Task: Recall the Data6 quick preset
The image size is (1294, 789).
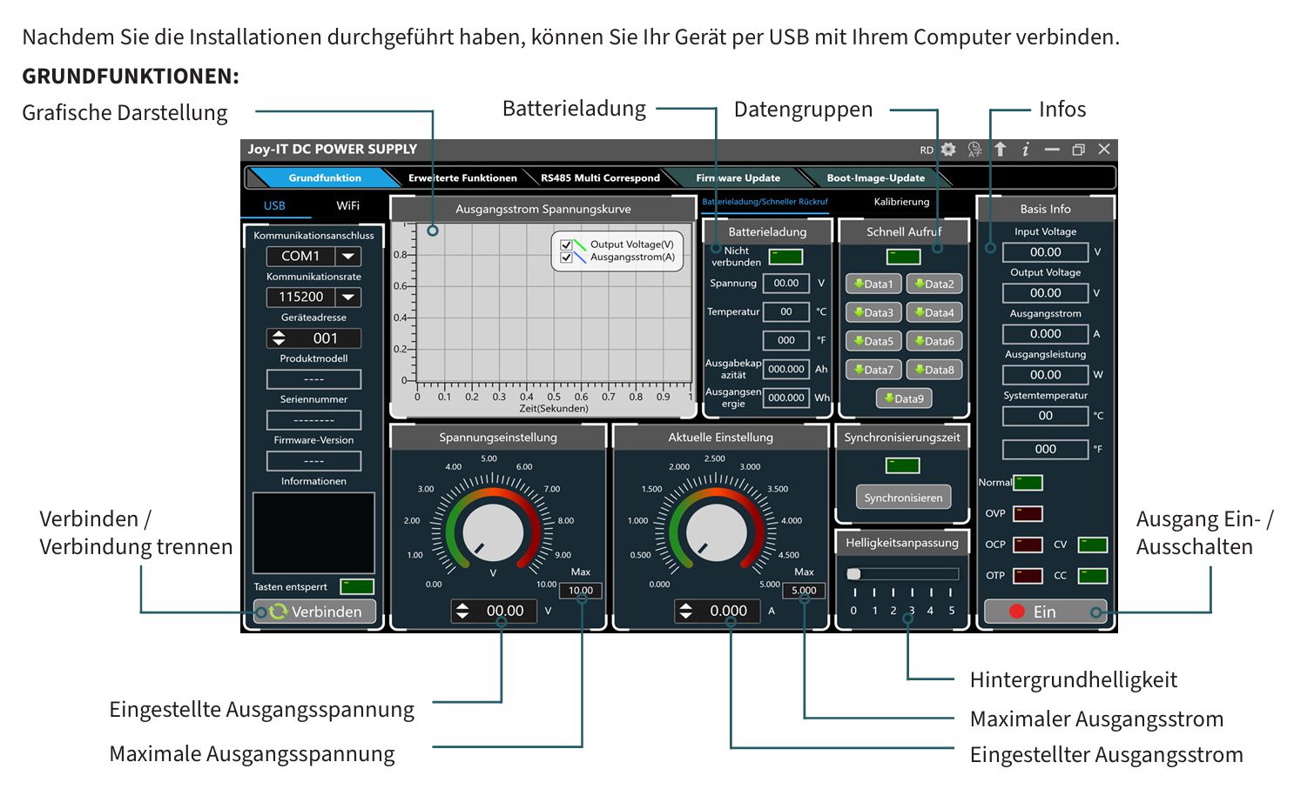Action: click(x=933, y=341)
